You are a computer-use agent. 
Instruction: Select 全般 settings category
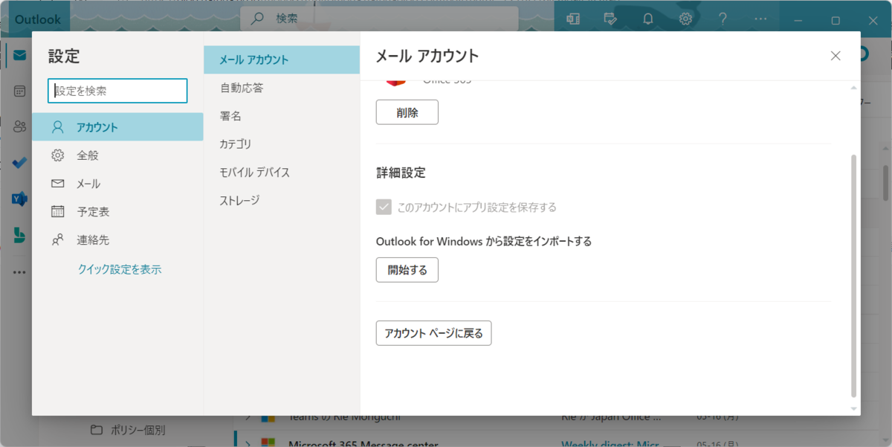click(117, 155)
